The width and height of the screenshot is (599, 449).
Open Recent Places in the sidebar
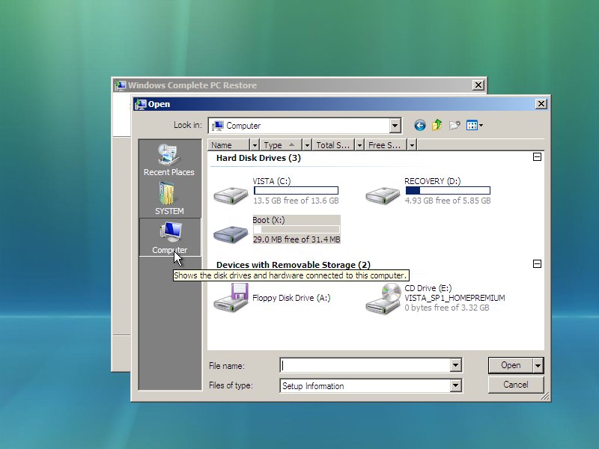[169, 160]
